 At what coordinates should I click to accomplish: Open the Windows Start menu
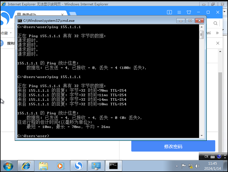tap(8, 166)
